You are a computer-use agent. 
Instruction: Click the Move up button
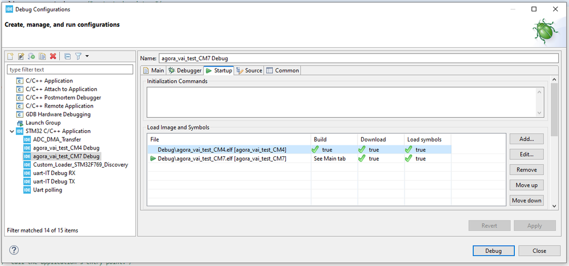(x=526, y=185)
